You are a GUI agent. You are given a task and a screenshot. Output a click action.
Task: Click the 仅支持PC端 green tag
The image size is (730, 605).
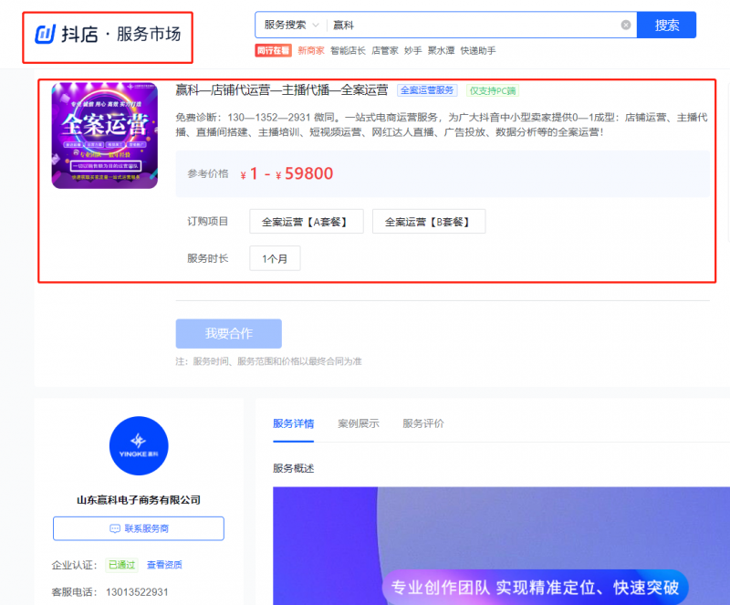pos(493,91)
